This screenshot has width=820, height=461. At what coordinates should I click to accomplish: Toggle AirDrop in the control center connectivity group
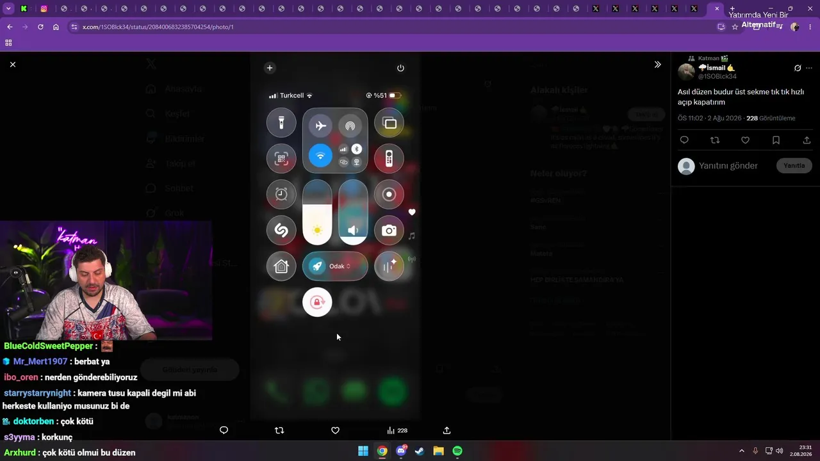tap(350, 125)
